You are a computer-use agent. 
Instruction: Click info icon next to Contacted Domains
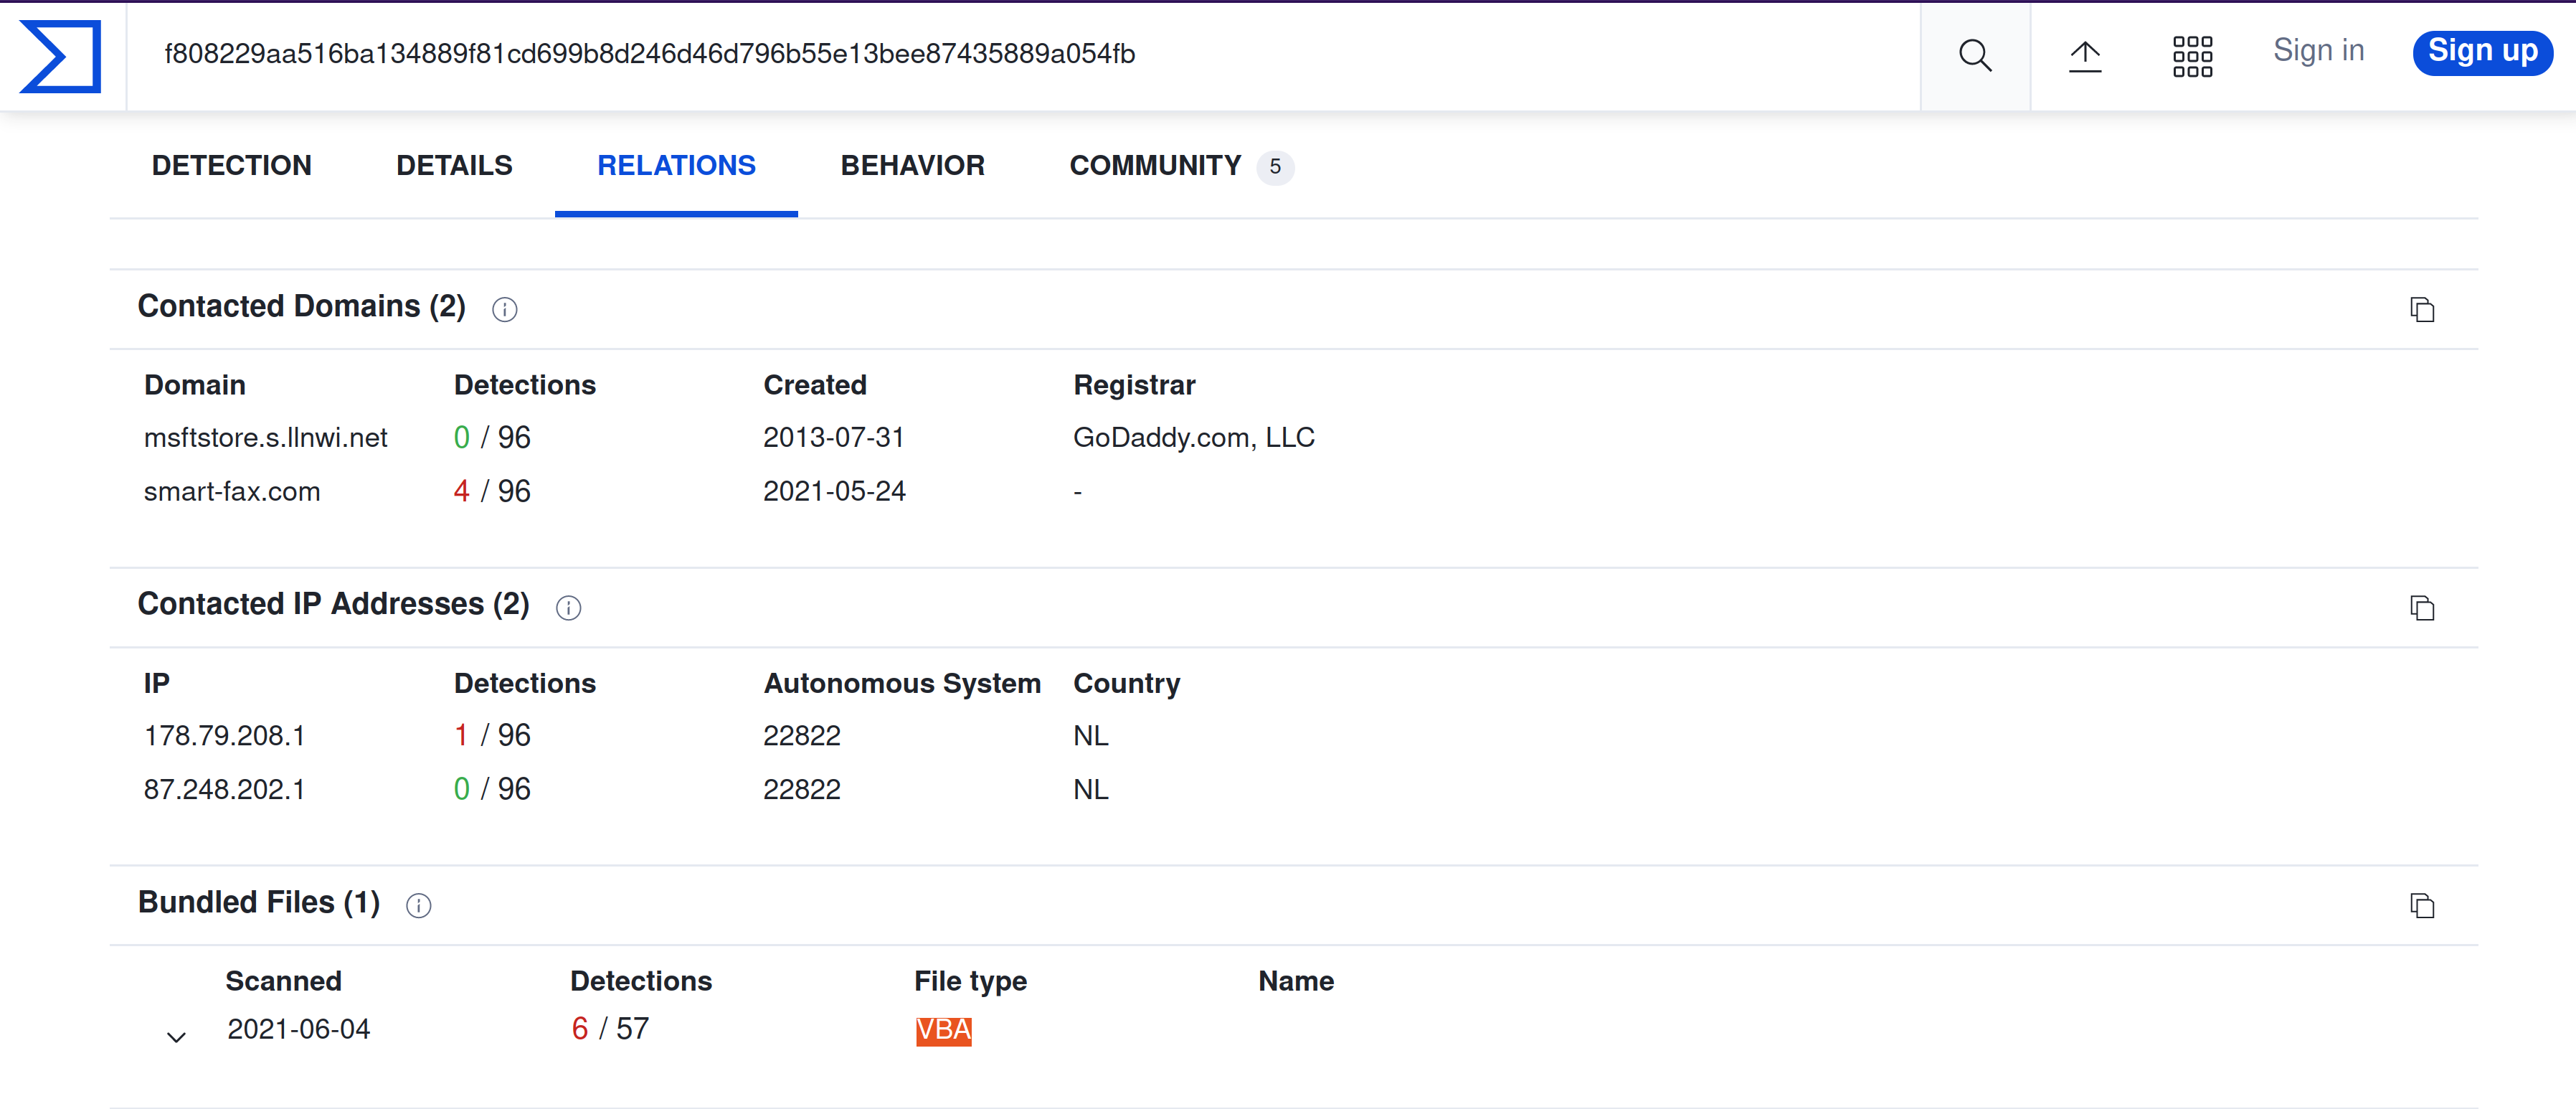tap(504, 310)
